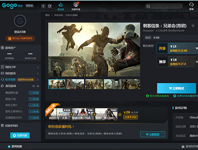The width and height of the screenshot is (198, 150).
Task: Click the GoGo game logo
Action: click(x=10, y=6)
